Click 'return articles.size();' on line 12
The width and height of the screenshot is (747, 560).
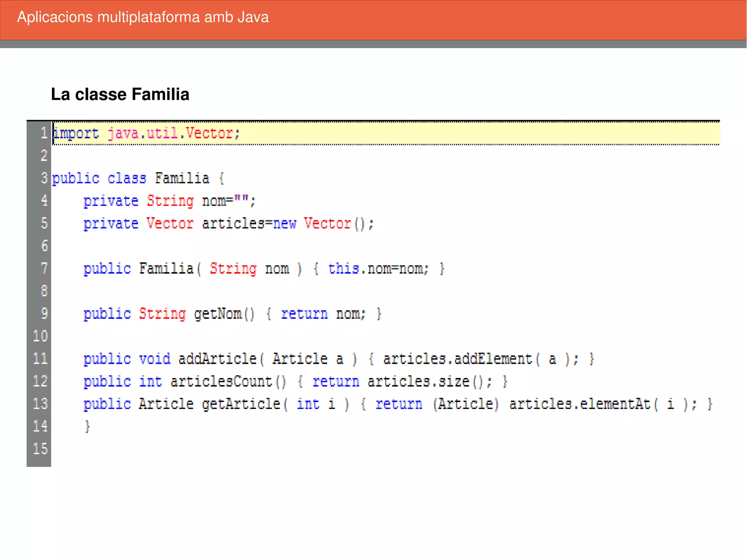(402, 382)
